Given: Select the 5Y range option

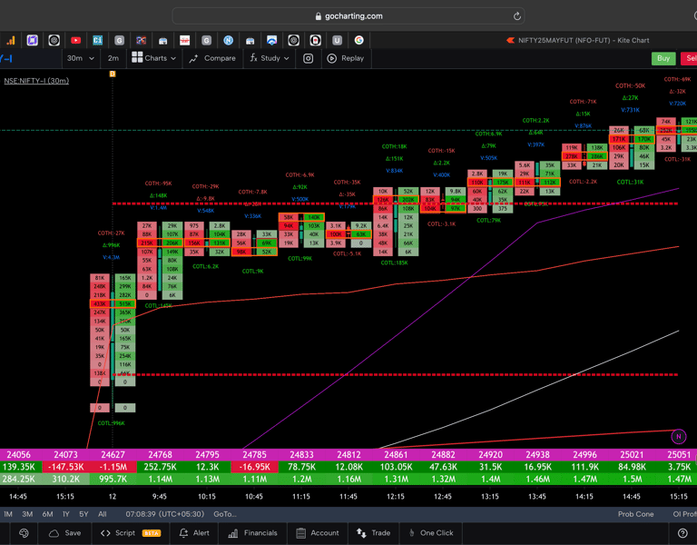Looking at the screenshot, I should 83,514.
